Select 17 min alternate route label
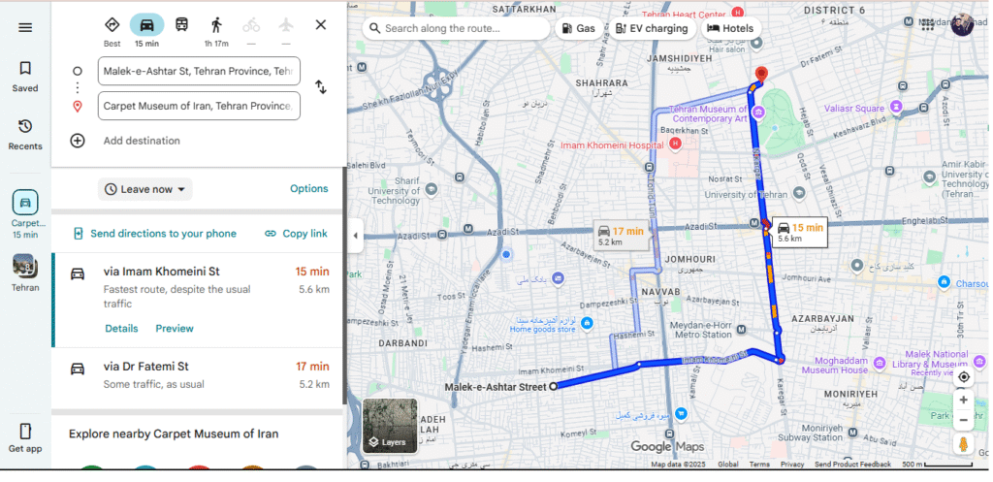This screenshot has width=993, height=482. 621,236
